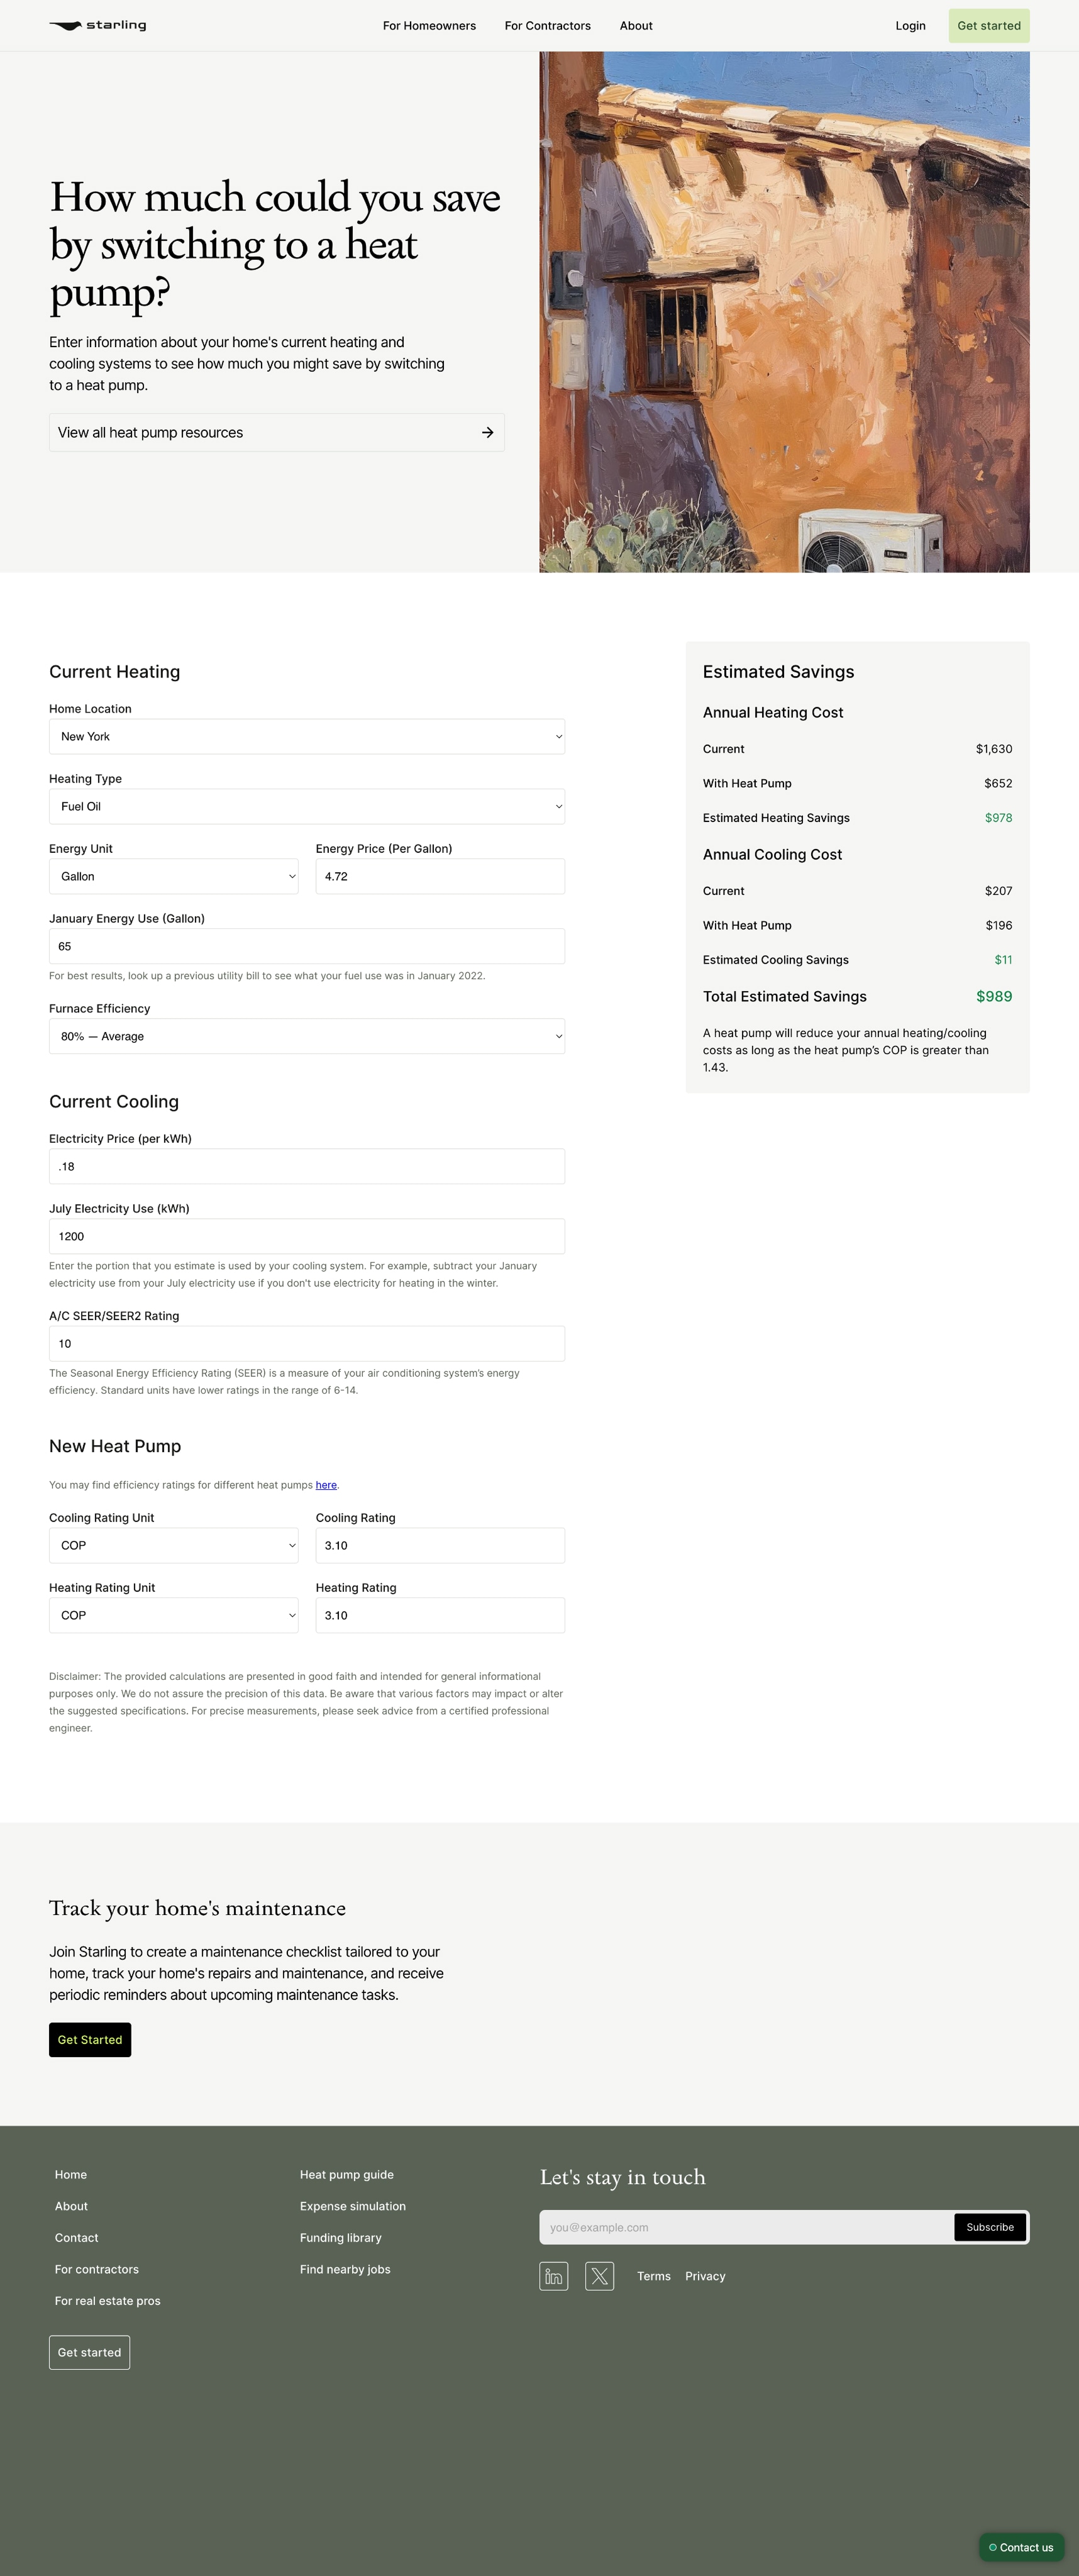Click the footer Get started button
This screenshot has width=1079, height=2576.
click(89, 2352)
